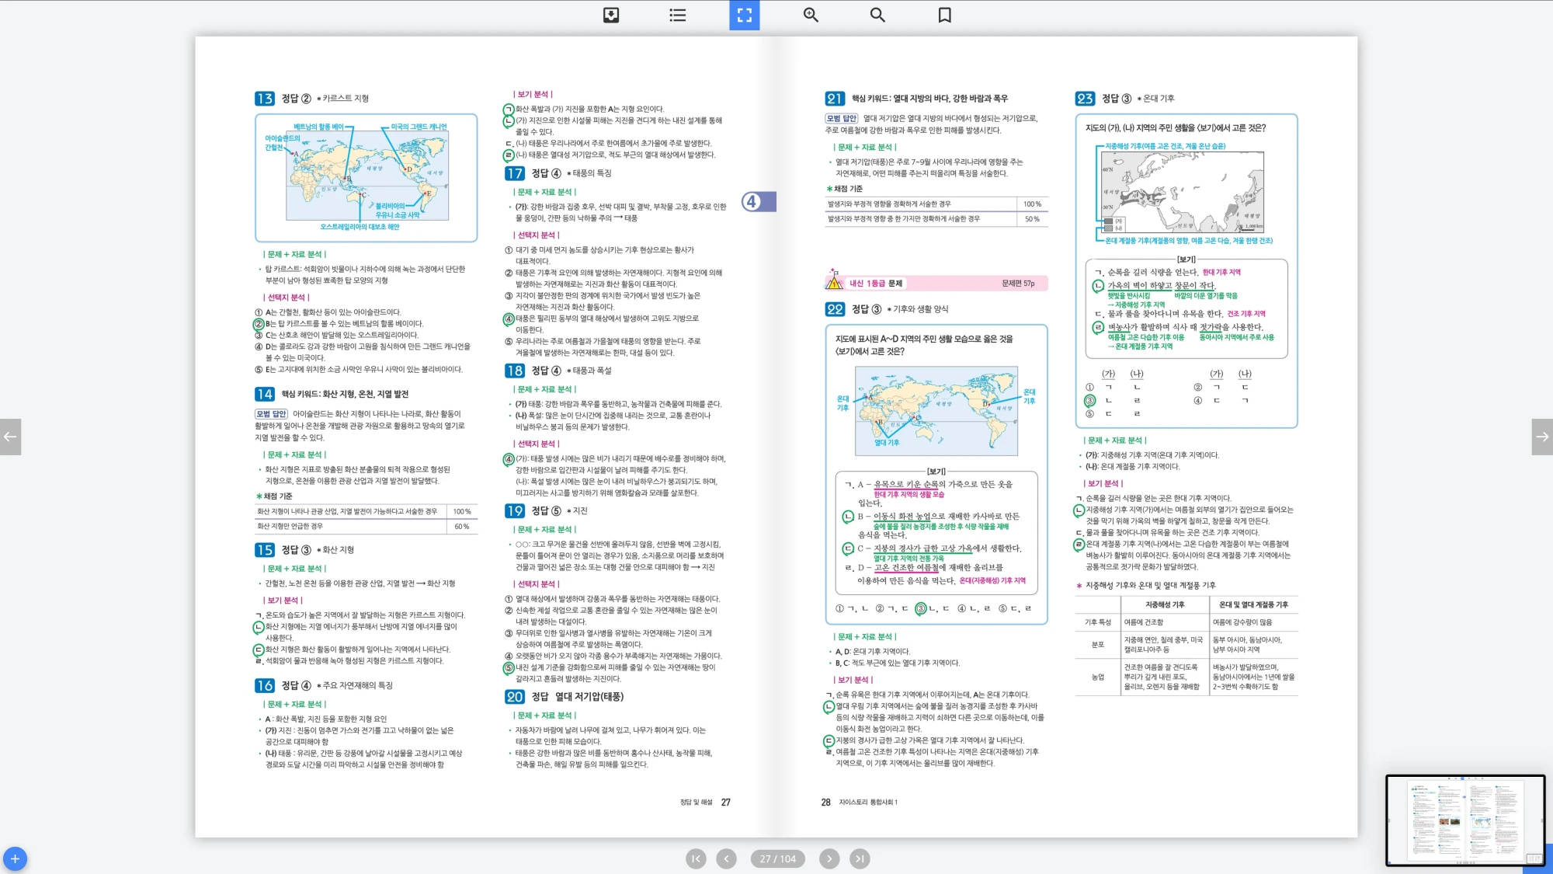Toggle fullscreen view mode
The width and height of the screenshot is (1553, 874).
744,15
